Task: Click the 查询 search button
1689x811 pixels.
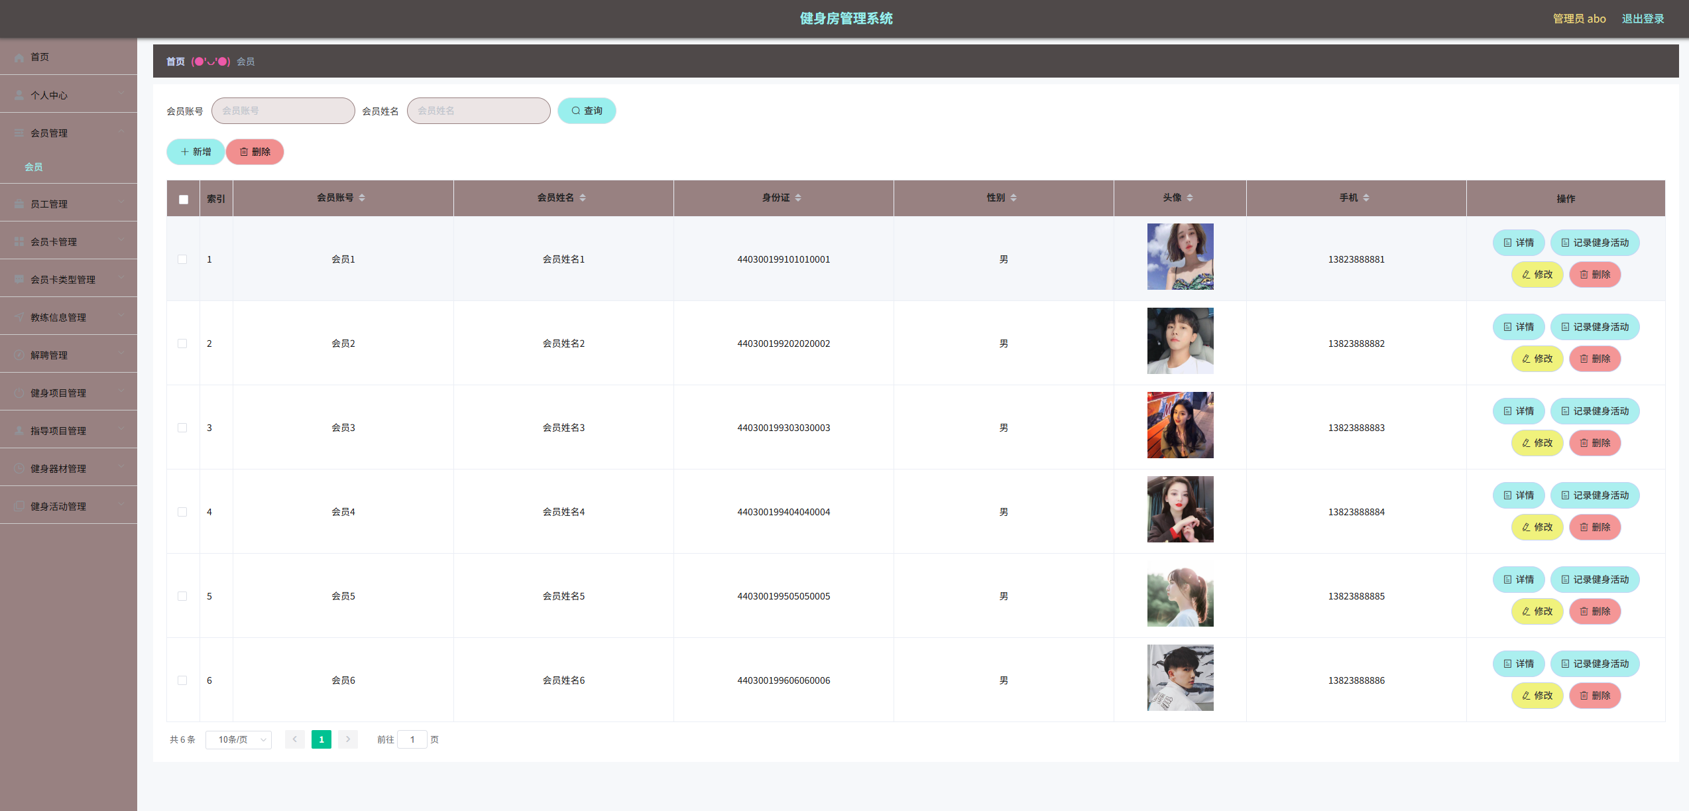Action: [x=587, y=111]
